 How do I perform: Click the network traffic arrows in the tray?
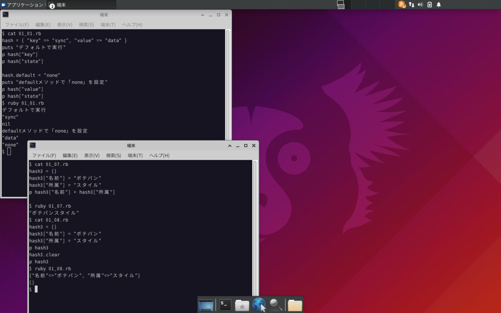tap(411, 5)
